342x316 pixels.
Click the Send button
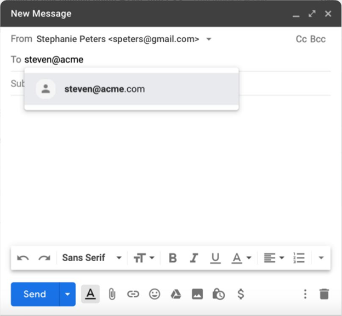[x=35, y=294]
